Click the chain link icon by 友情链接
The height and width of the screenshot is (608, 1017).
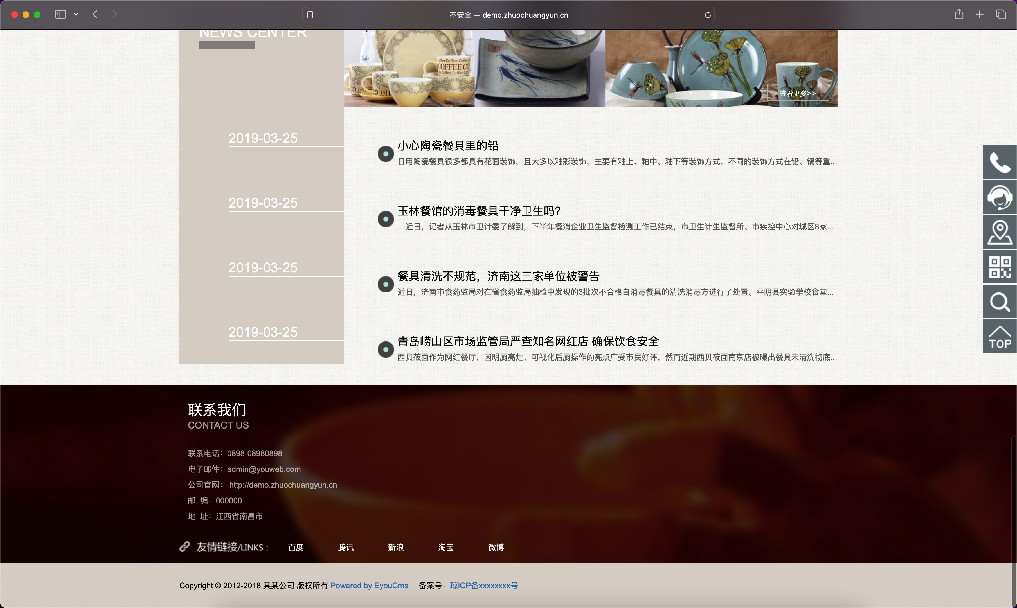[185, 546]
